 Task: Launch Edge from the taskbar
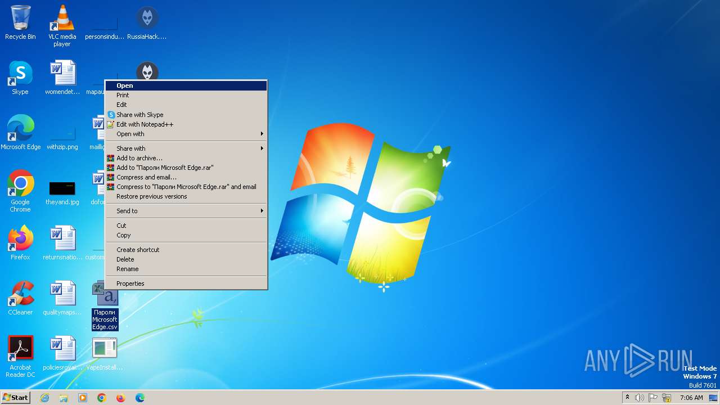click(140, 398)
